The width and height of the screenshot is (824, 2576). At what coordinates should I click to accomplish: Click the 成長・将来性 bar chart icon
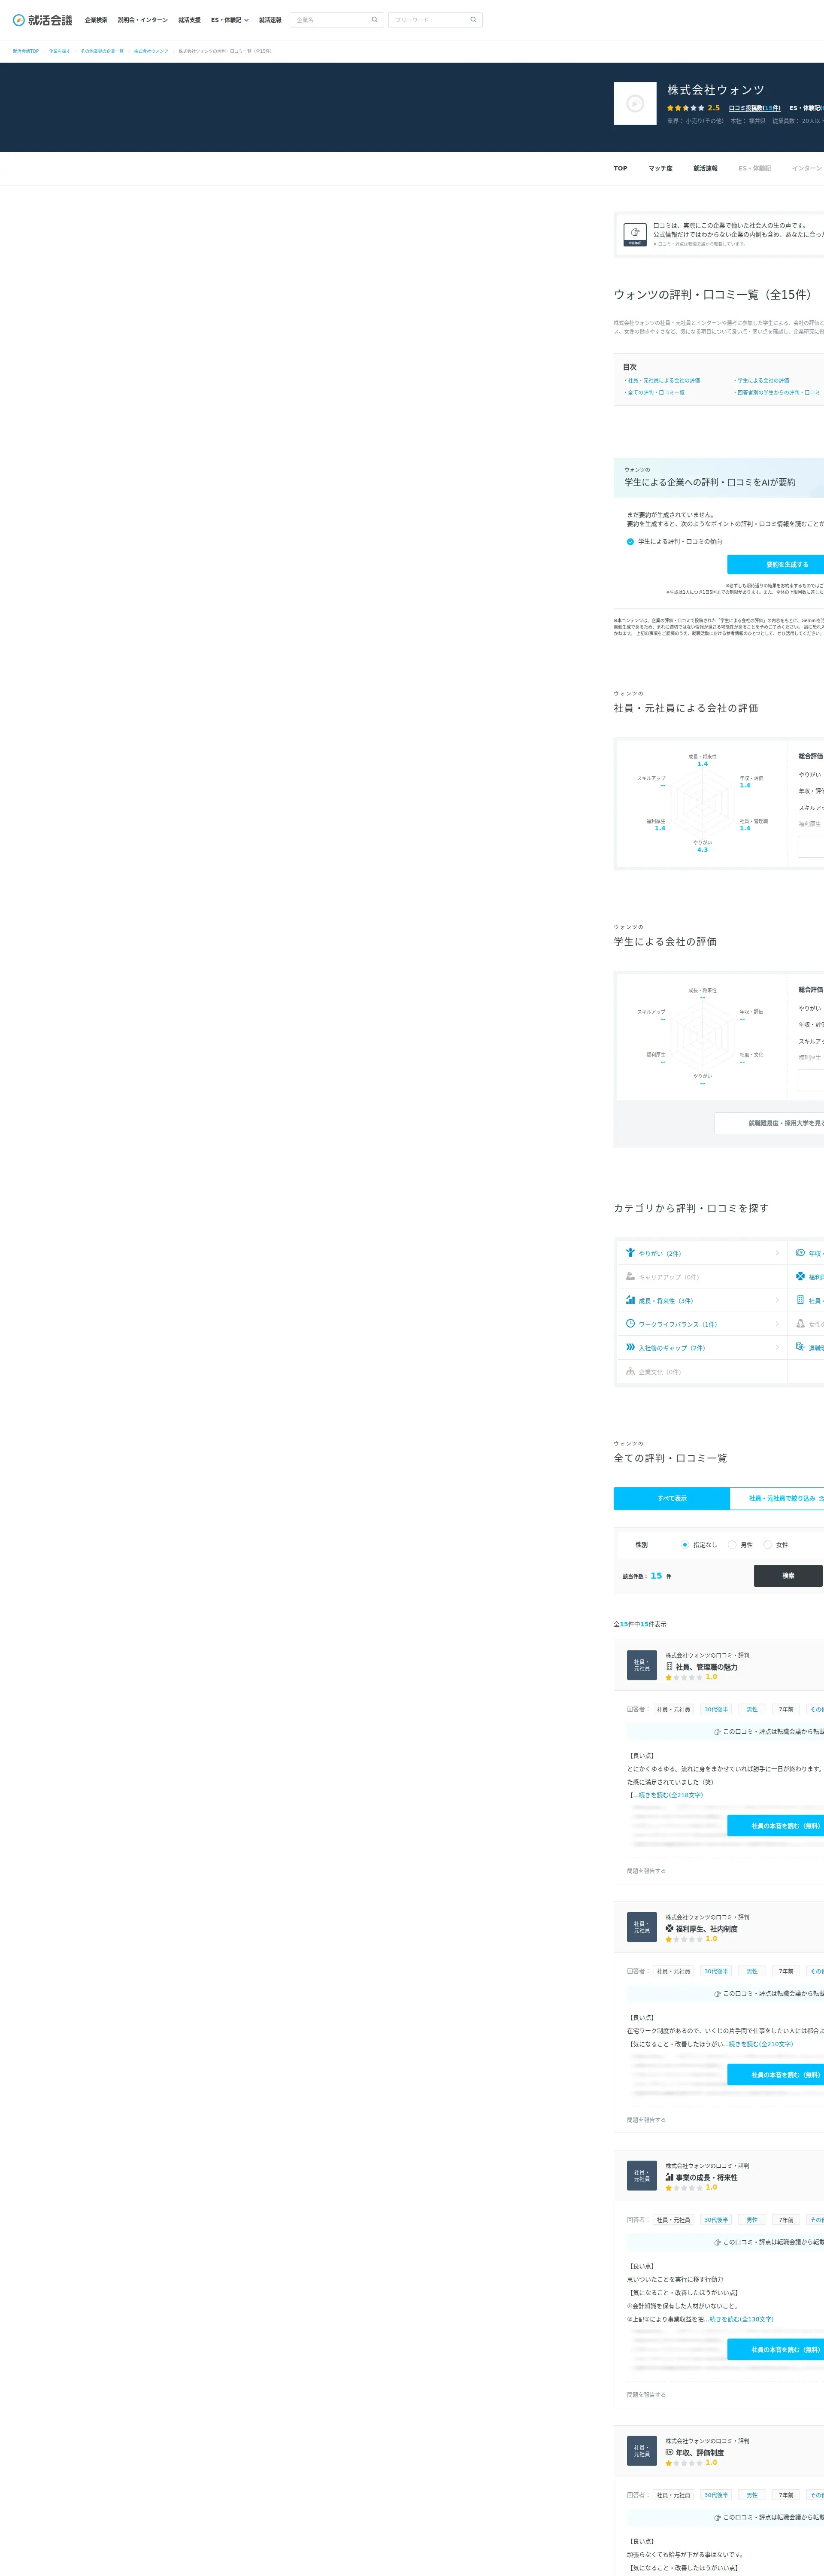coord(630,1300)
